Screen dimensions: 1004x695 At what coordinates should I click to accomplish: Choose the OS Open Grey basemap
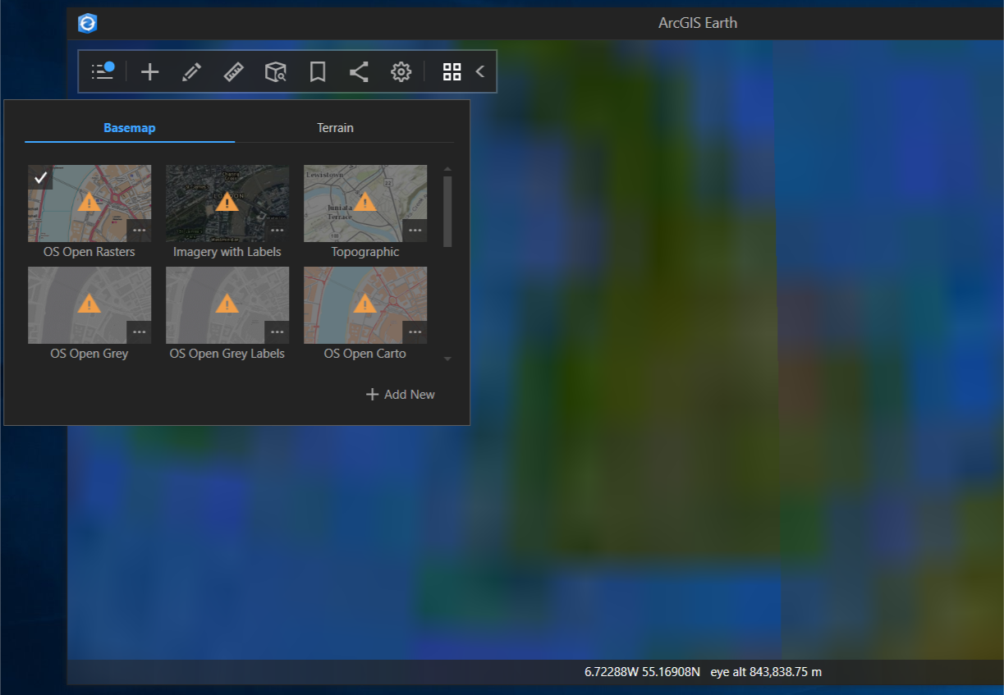tap(89, 305)
